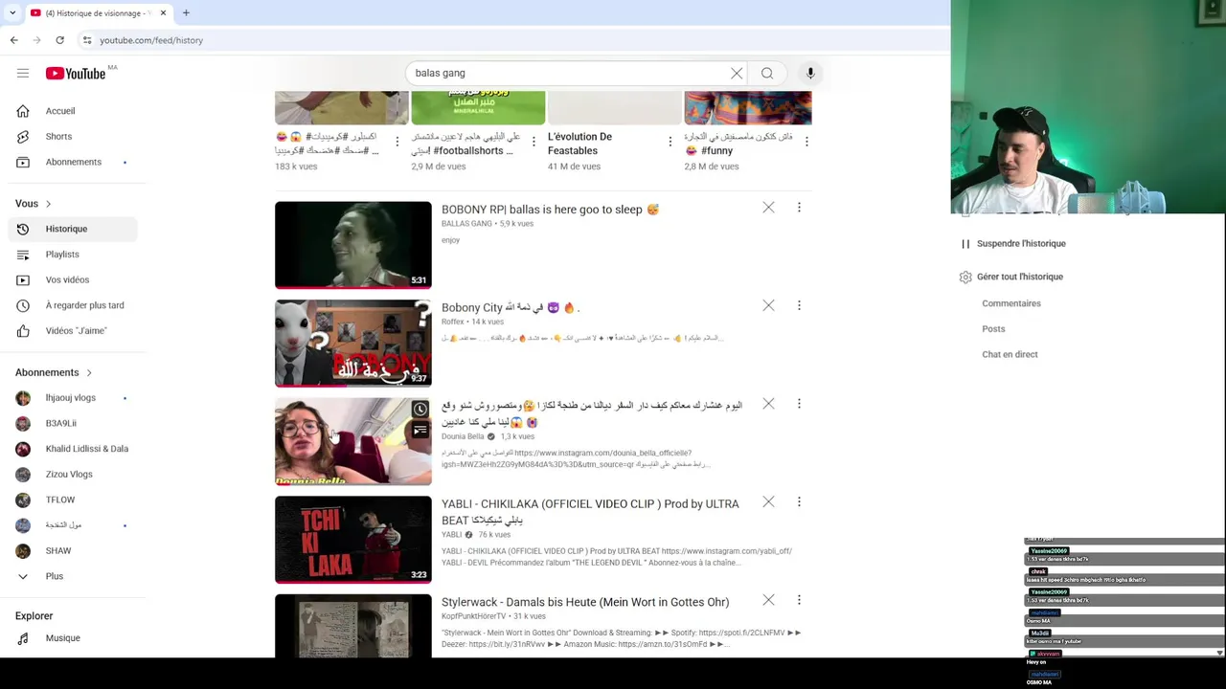Open Musique under Explorer
The image size is (1226, 689).
tap(73, 638)
